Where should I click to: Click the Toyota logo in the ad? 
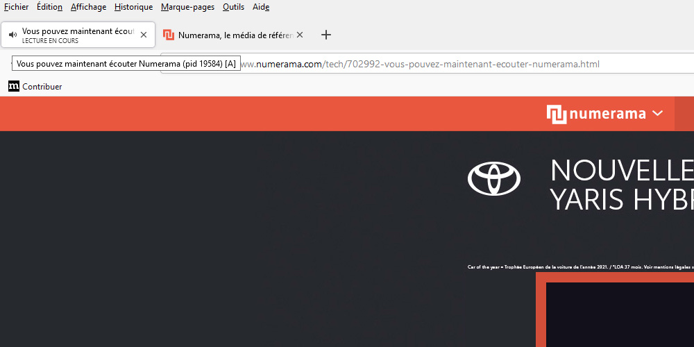click(x=494, y=178)
